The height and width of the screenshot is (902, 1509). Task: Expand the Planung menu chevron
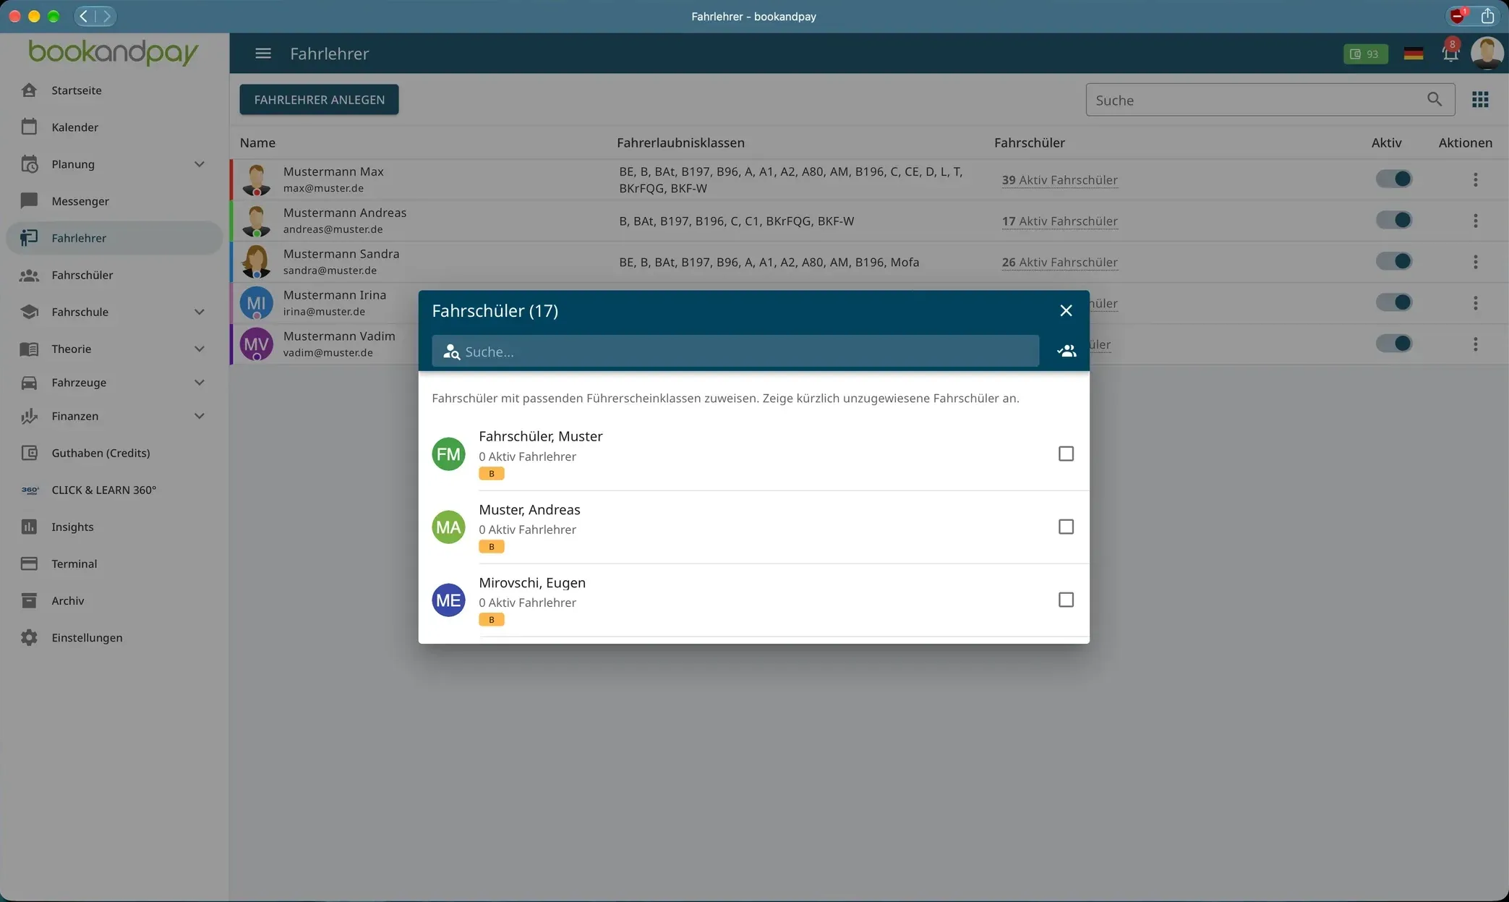199,164
